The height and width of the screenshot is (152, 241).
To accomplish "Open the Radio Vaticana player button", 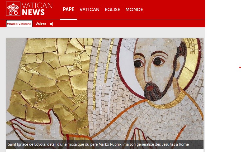I will click(x=19, y=24).
